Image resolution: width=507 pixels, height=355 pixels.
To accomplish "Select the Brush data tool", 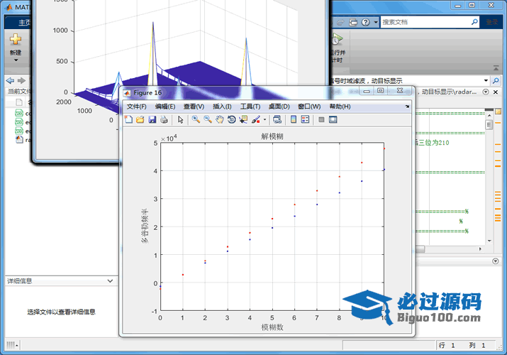I will [256, 119].
